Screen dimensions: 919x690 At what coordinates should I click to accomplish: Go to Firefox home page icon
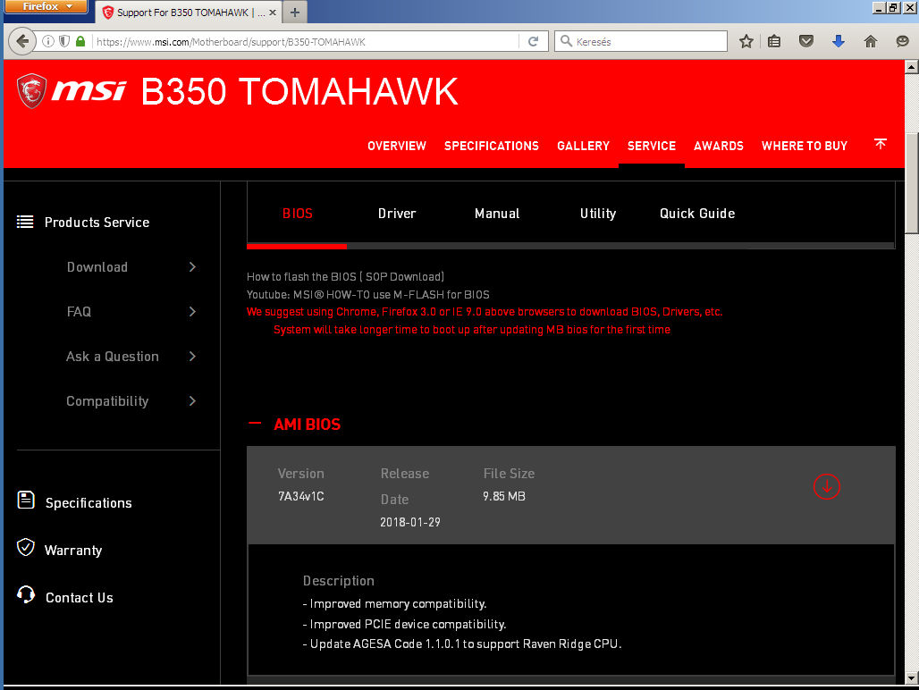[871, 42]
